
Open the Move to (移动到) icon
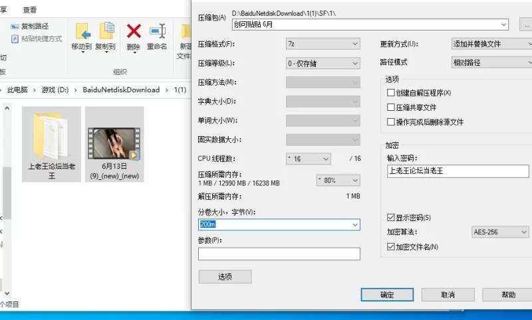(82, 31)
